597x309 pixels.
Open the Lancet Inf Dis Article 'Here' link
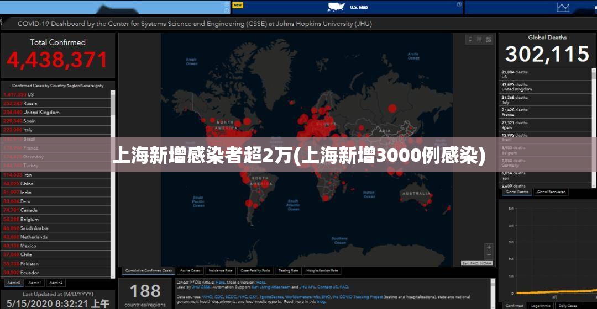point(220,283)
